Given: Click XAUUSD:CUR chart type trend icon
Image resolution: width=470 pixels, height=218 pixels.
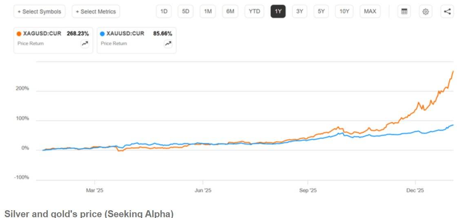Looking at the screenshot, I should tap(168, 44).
